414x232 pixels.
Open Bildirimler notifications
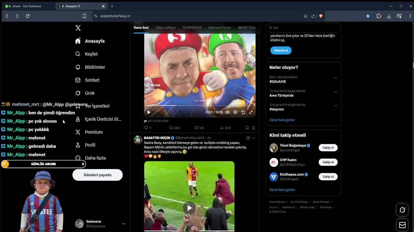point(90,67)
